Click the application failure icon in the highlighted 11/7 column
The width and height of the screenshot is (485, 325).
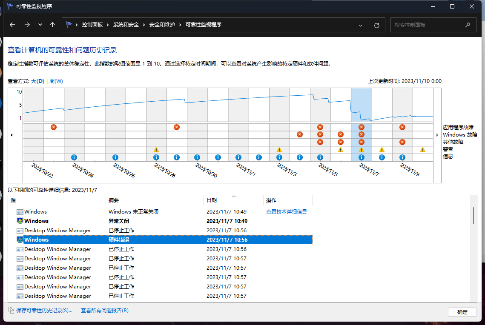[x=361, y=127]
